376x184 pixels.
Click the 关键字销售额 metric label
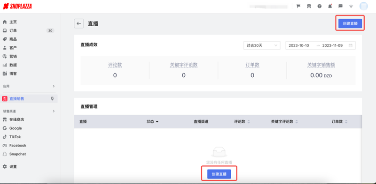coord(321,65)
